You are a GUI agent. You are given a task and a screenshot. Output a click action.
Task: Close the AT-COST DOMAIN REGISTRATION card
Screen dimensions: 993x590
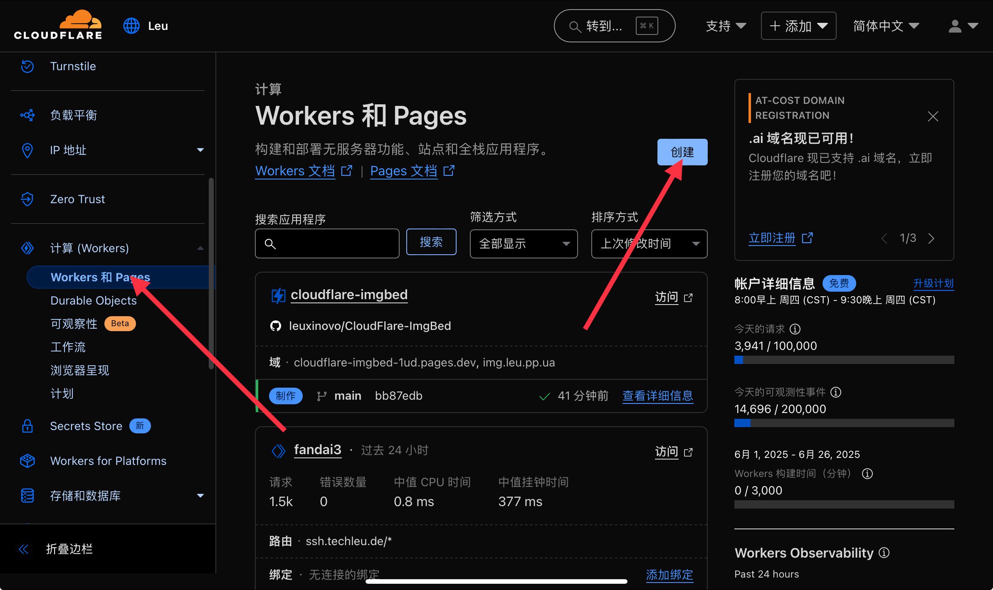click(933, 116)
